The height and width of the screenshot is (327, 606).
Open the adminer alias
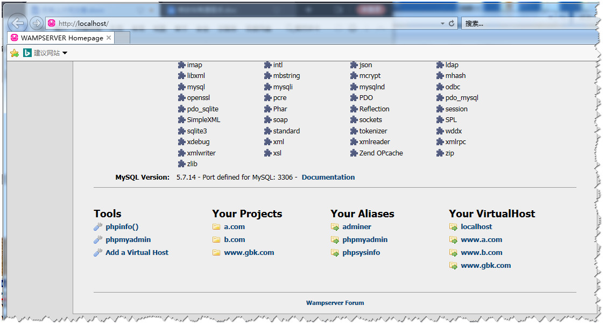click(356, 226)
